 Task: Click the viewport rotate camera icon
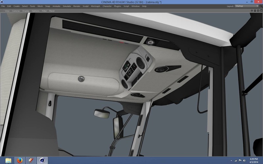258,11
